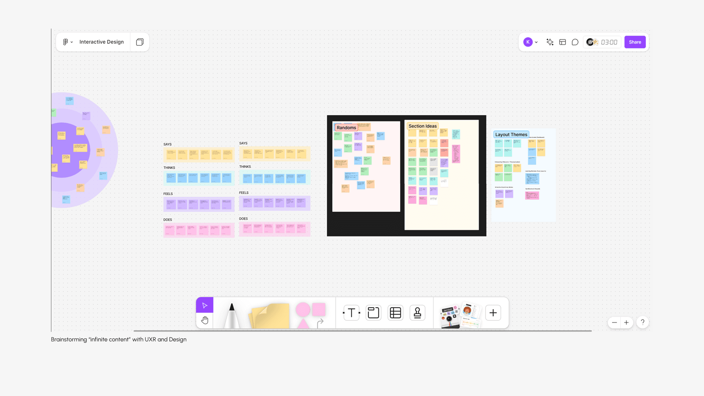The image size is (704, 396).
Task: Pick the Marker pen tool
Action: point(231,315)
